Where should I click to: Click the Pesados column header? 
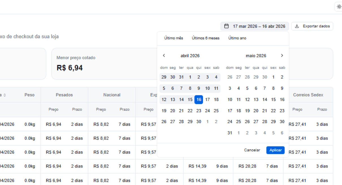tap(64, 95)
